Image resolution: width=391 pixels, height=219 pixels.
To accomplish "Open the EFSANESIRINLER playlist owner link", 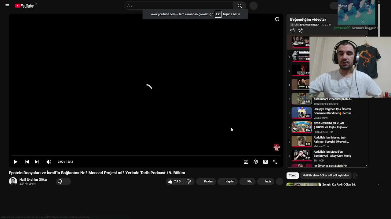I will pos(309,25).
